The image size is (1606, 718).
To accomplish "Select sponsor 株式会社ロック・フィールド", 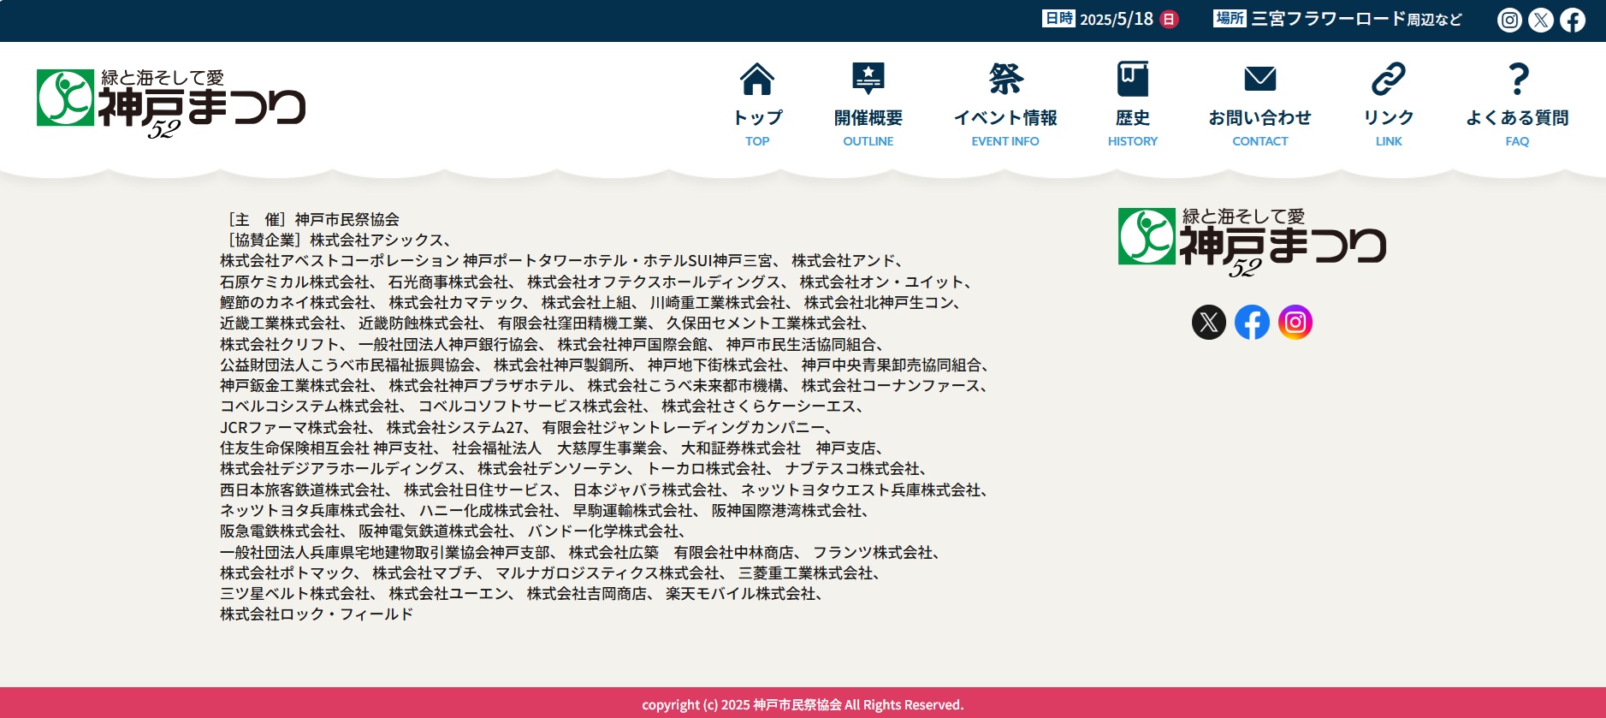I will [x=317, y=614].
